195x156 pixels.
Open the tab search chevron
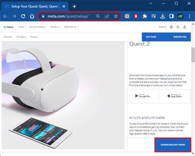point(151,3)
